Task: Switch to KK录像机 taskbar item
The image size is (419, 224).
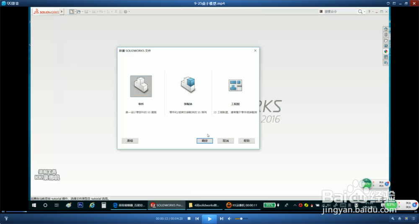Action: point(242,205)
